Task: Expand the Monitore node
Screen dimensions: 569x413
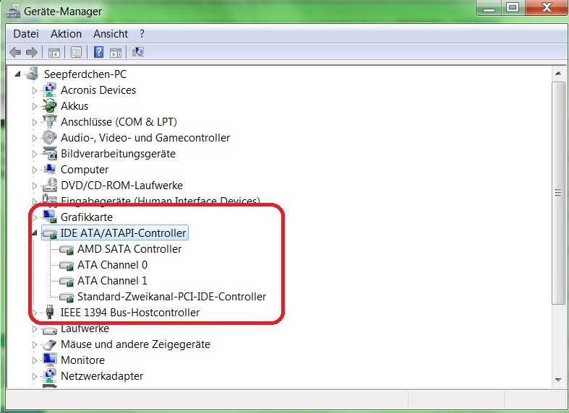Action: click(35, 360)
